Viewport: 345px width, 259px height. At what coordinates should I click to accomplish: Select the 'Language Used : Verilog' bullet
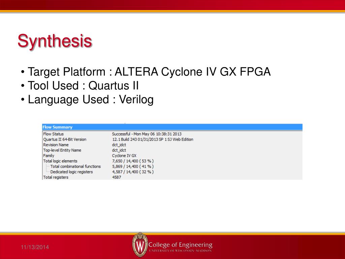87,99
